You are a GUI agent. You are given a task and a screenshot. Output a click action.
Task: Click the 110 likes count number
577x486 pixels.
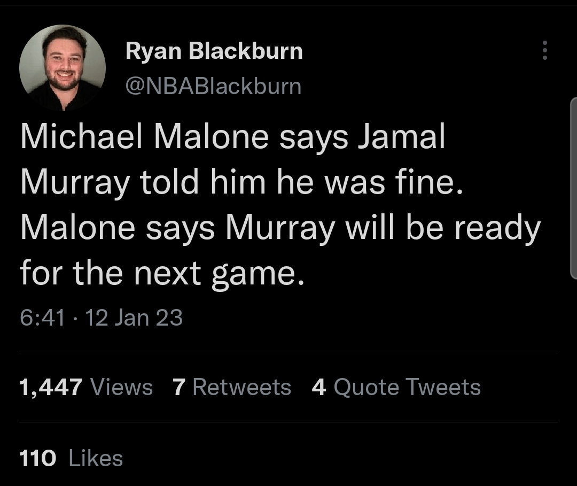coord(37,458)
